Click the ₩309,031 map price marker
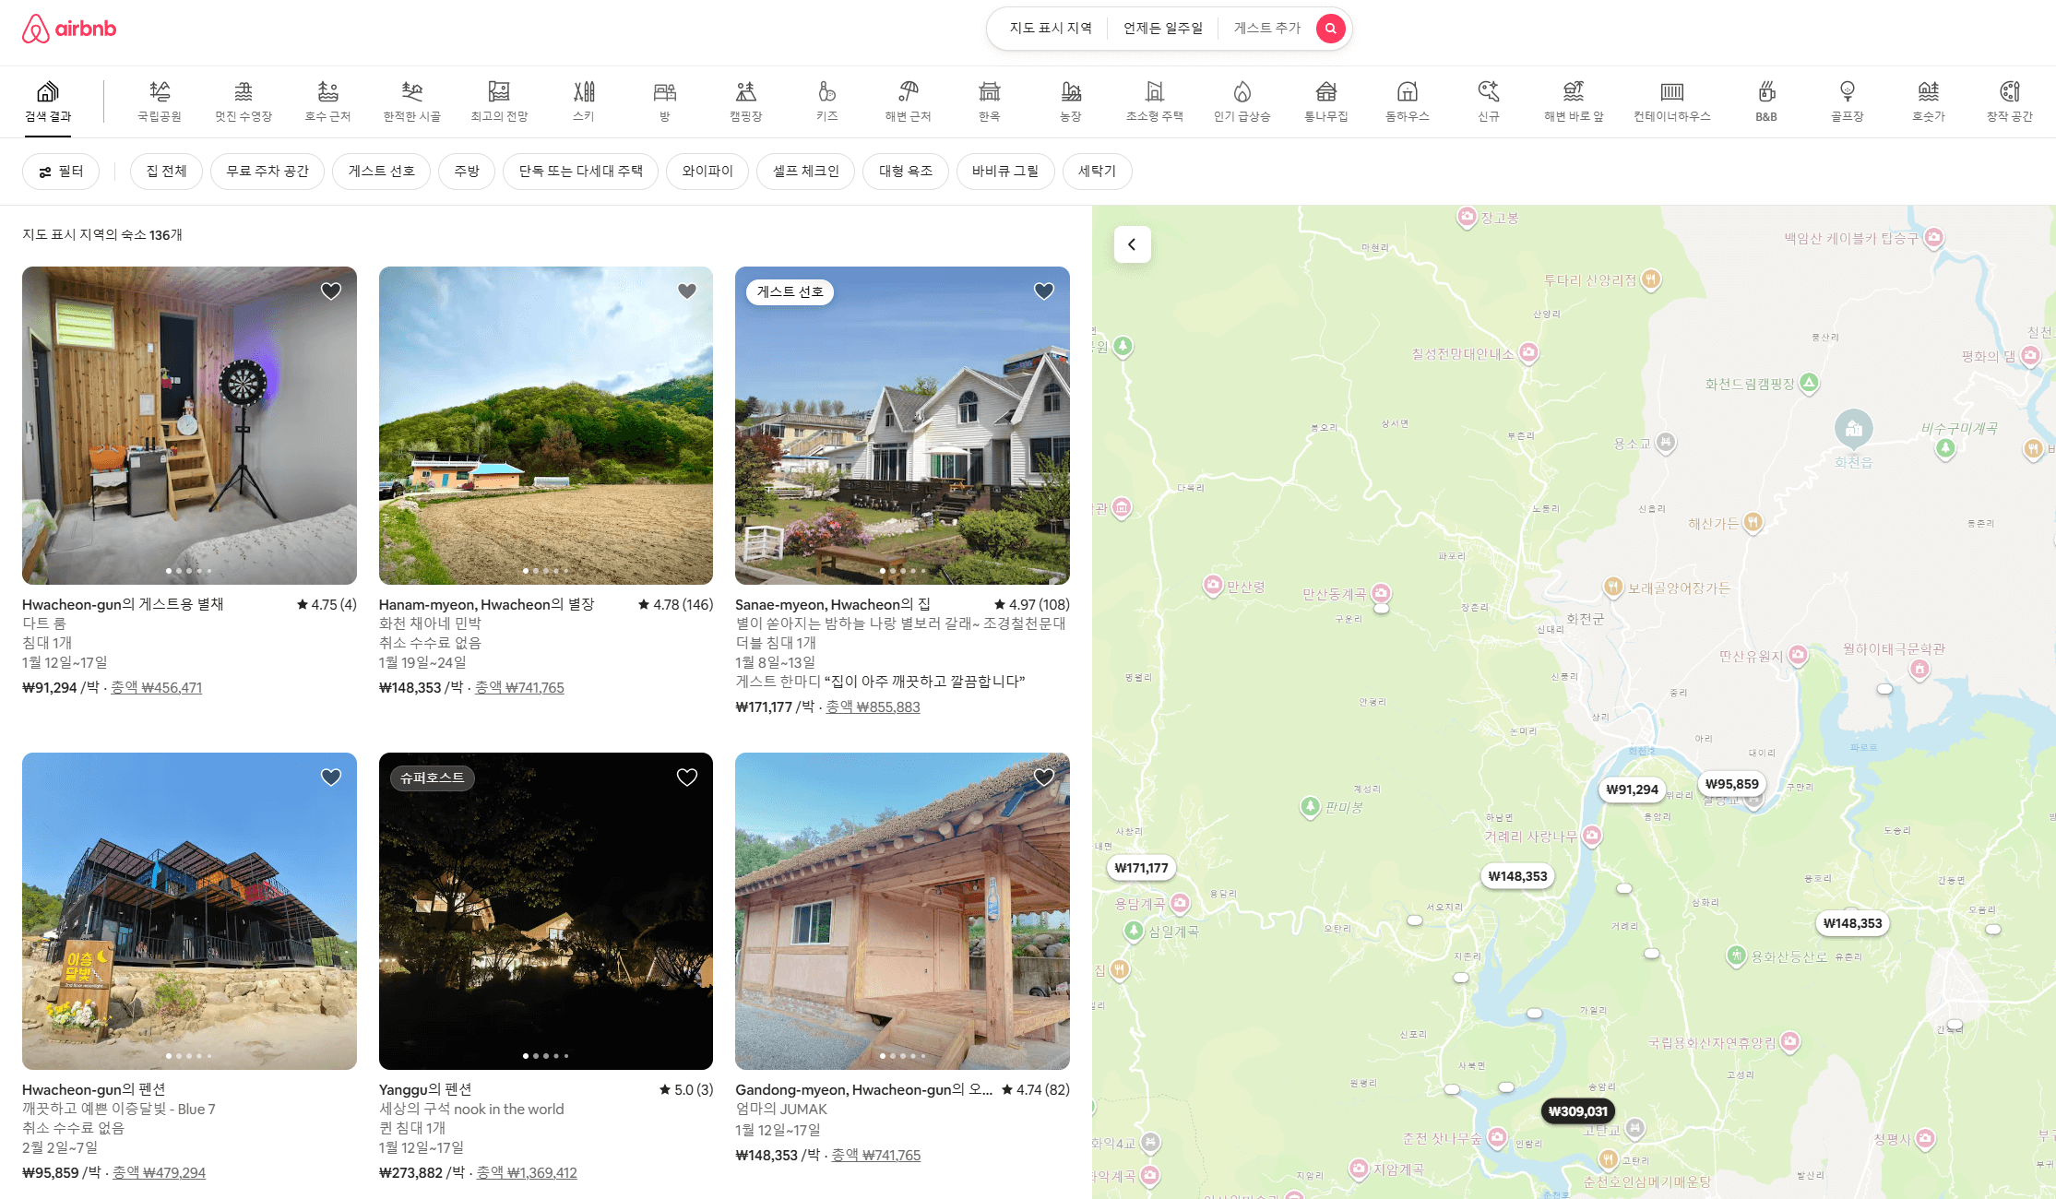The image size is (2056, 1199). click(x=1577, y=1111)
